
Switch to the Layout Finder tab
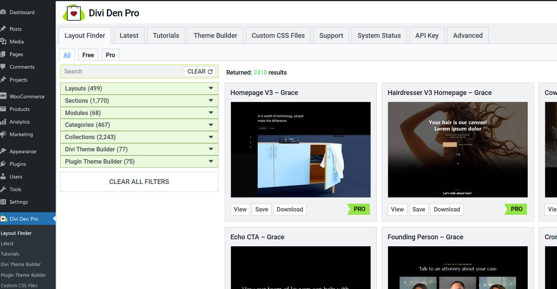(85, 36)
